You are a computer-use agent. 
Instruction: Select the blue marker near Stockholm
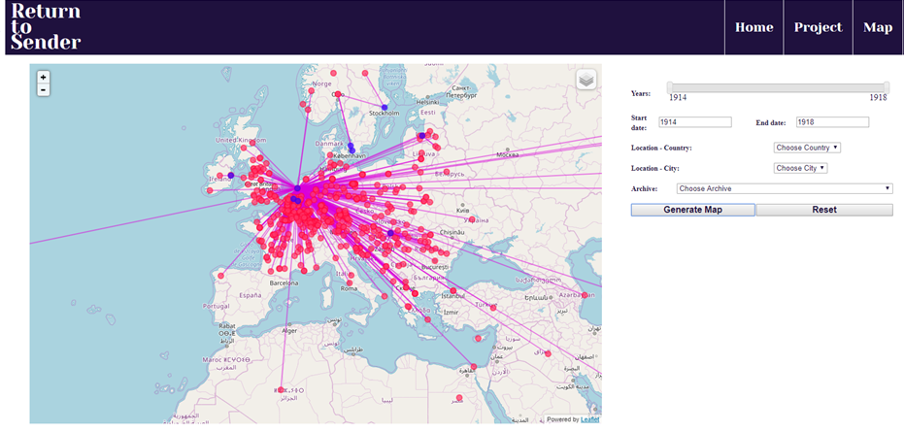pyautogui.click(x=385, y=108)
